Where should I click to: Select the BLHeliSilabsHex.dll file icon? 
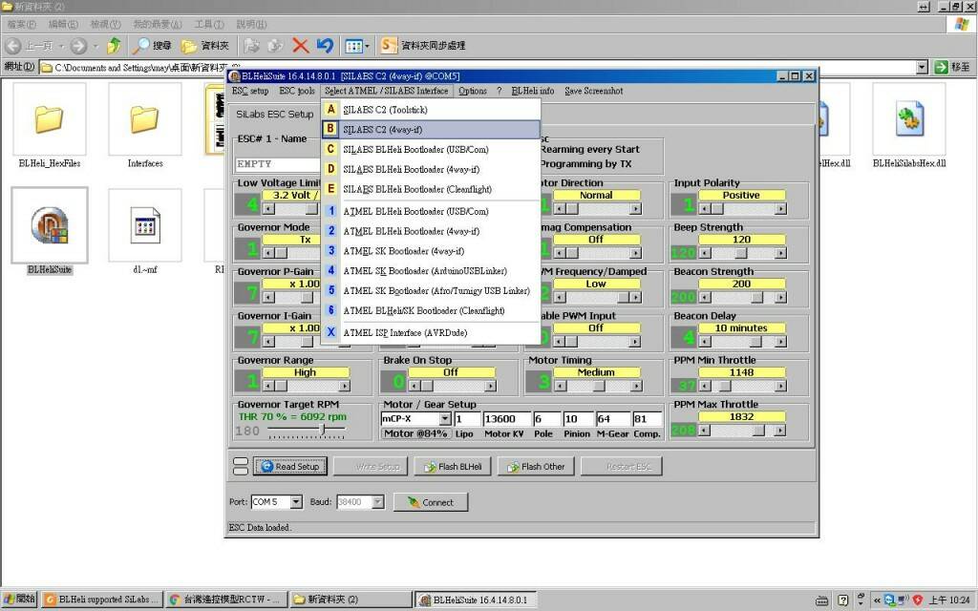(x=909, y=119)
